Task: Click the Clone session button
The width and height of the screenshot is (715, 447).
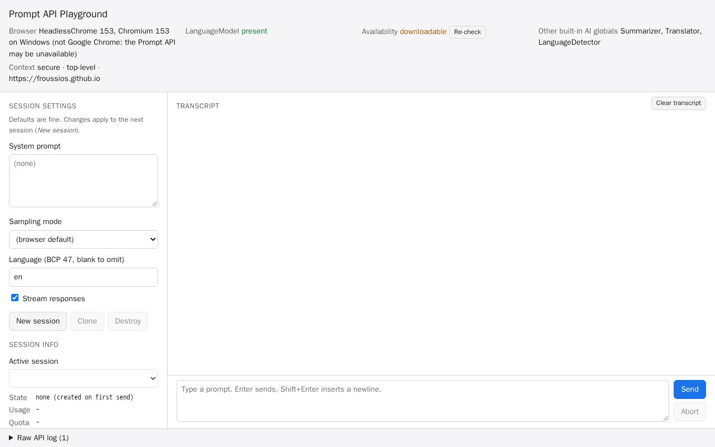Action: [x=87, y=321]
